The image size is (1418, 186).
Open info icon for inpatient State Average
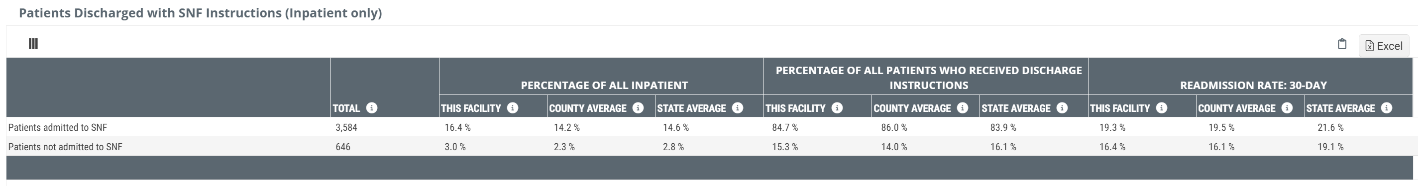[x=738, y=108]
